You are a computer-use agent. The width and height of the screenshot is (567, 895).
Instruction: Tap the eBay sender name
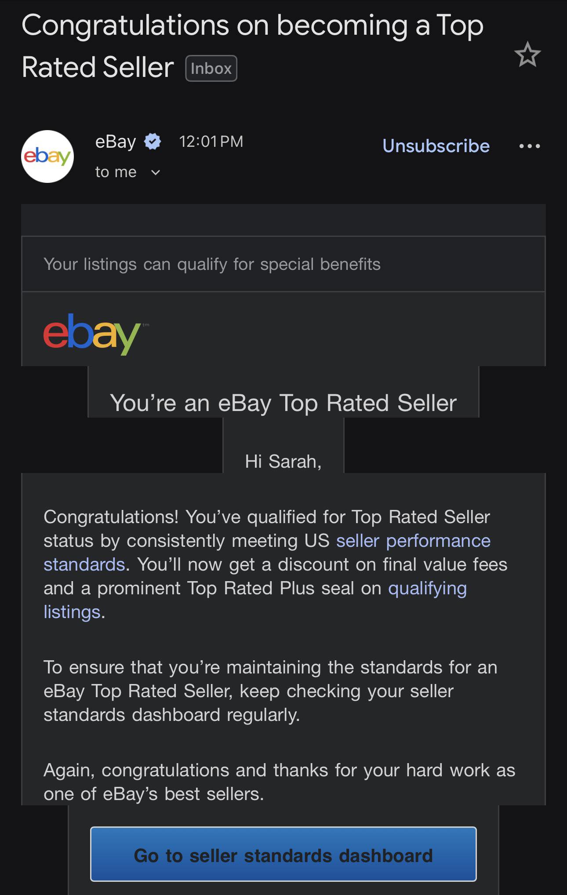pos(116,142)
